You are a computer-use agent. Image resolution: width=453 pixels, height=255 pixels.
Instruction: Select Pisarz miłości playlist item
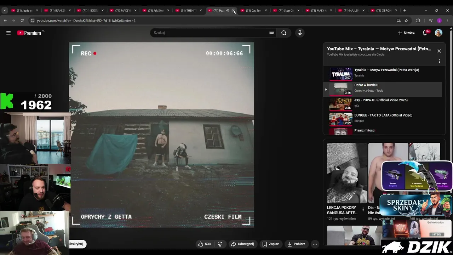click(382, 131)
